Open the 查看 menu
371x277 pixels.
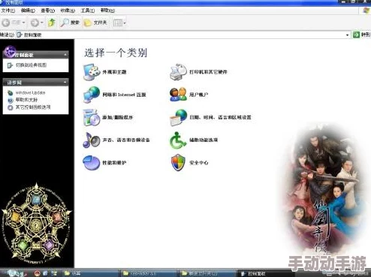point(47,11)
